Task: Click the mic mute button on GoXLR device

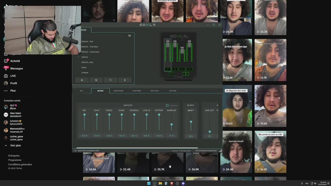Action: [x=185, y=74]
